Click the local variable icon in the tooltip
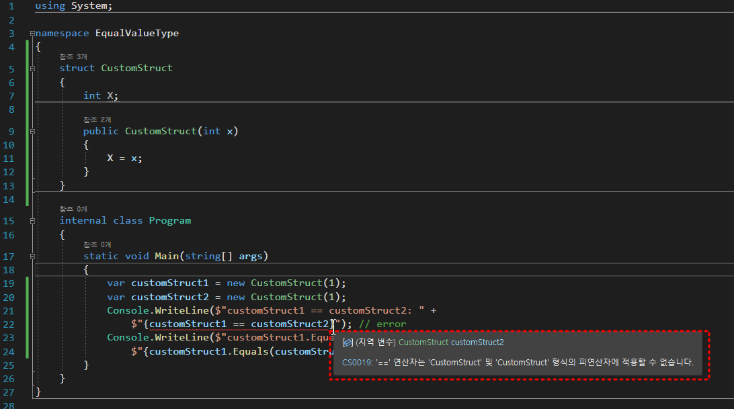734x409 pixels. (x=348, y=343)
